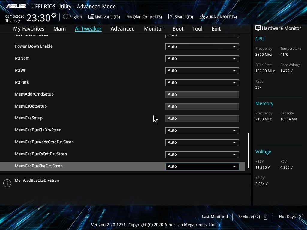Open MyFavorite(F3) menu
This screenshot has width=307, height=230.
[104, 17]
